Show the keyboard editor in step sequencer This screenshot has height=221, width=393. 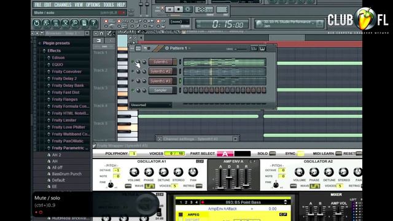(262, 48)
